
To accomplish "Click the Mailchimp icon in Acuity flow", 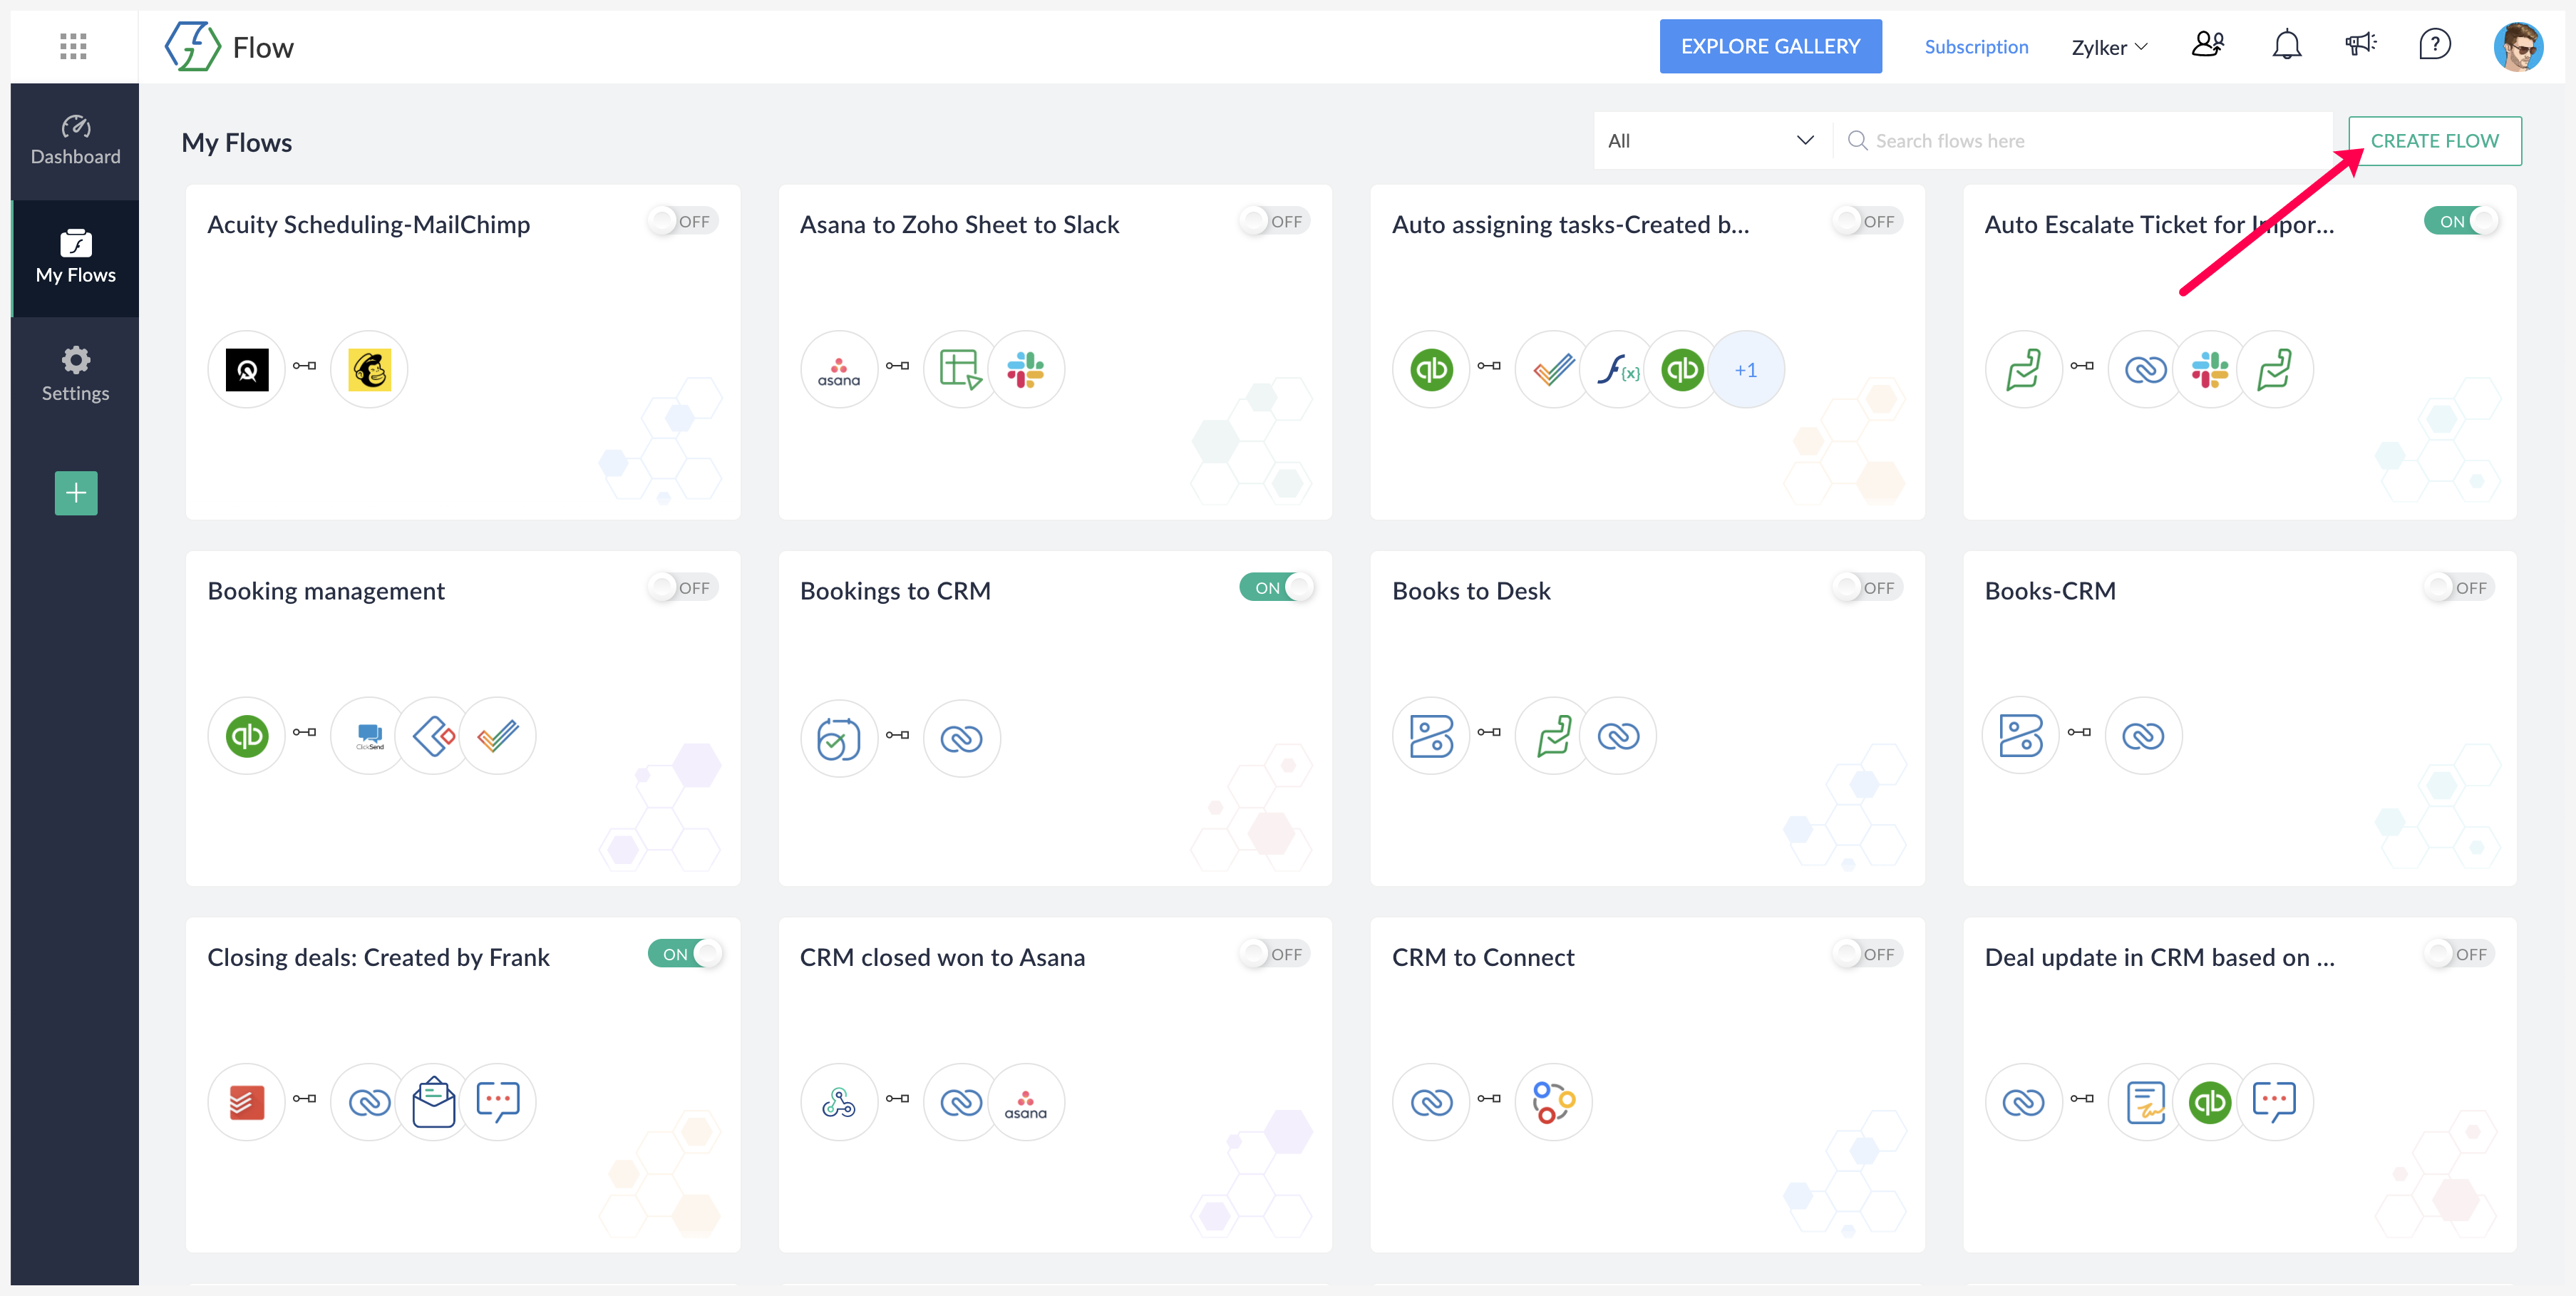I will tap(369, 370).
